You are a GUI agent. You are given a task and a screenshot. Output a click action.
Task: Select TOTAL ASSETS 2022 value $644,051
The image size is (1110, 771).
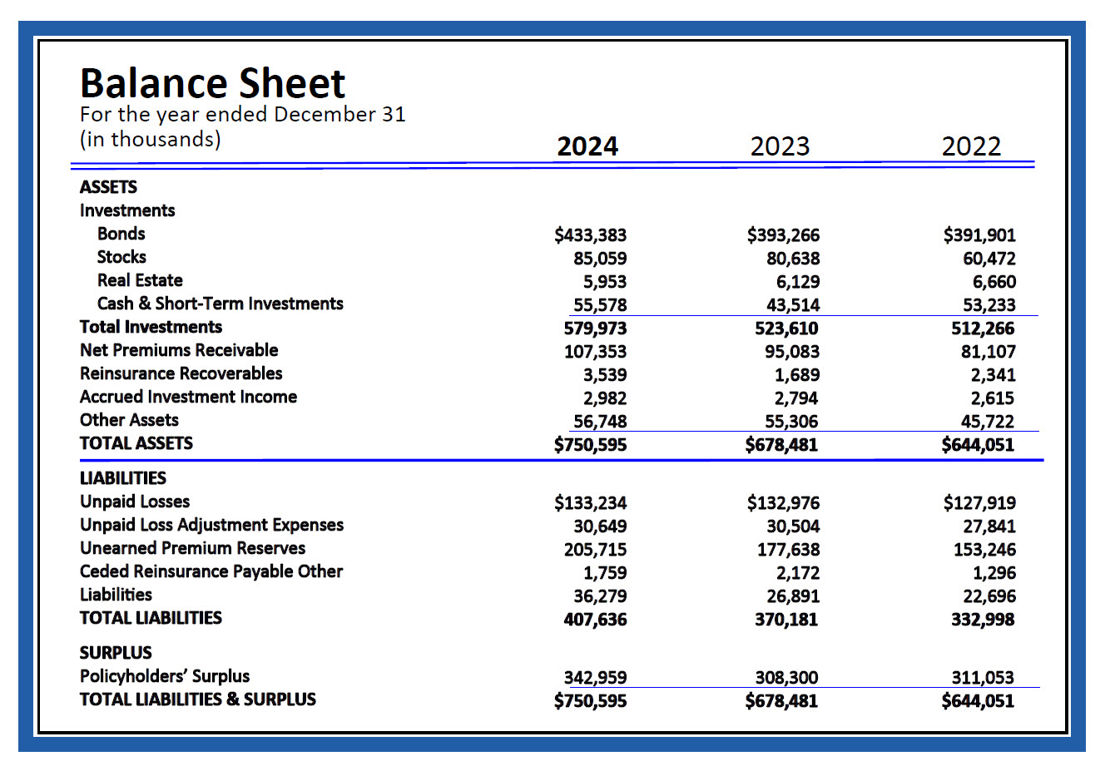click(x=978, y=445)
